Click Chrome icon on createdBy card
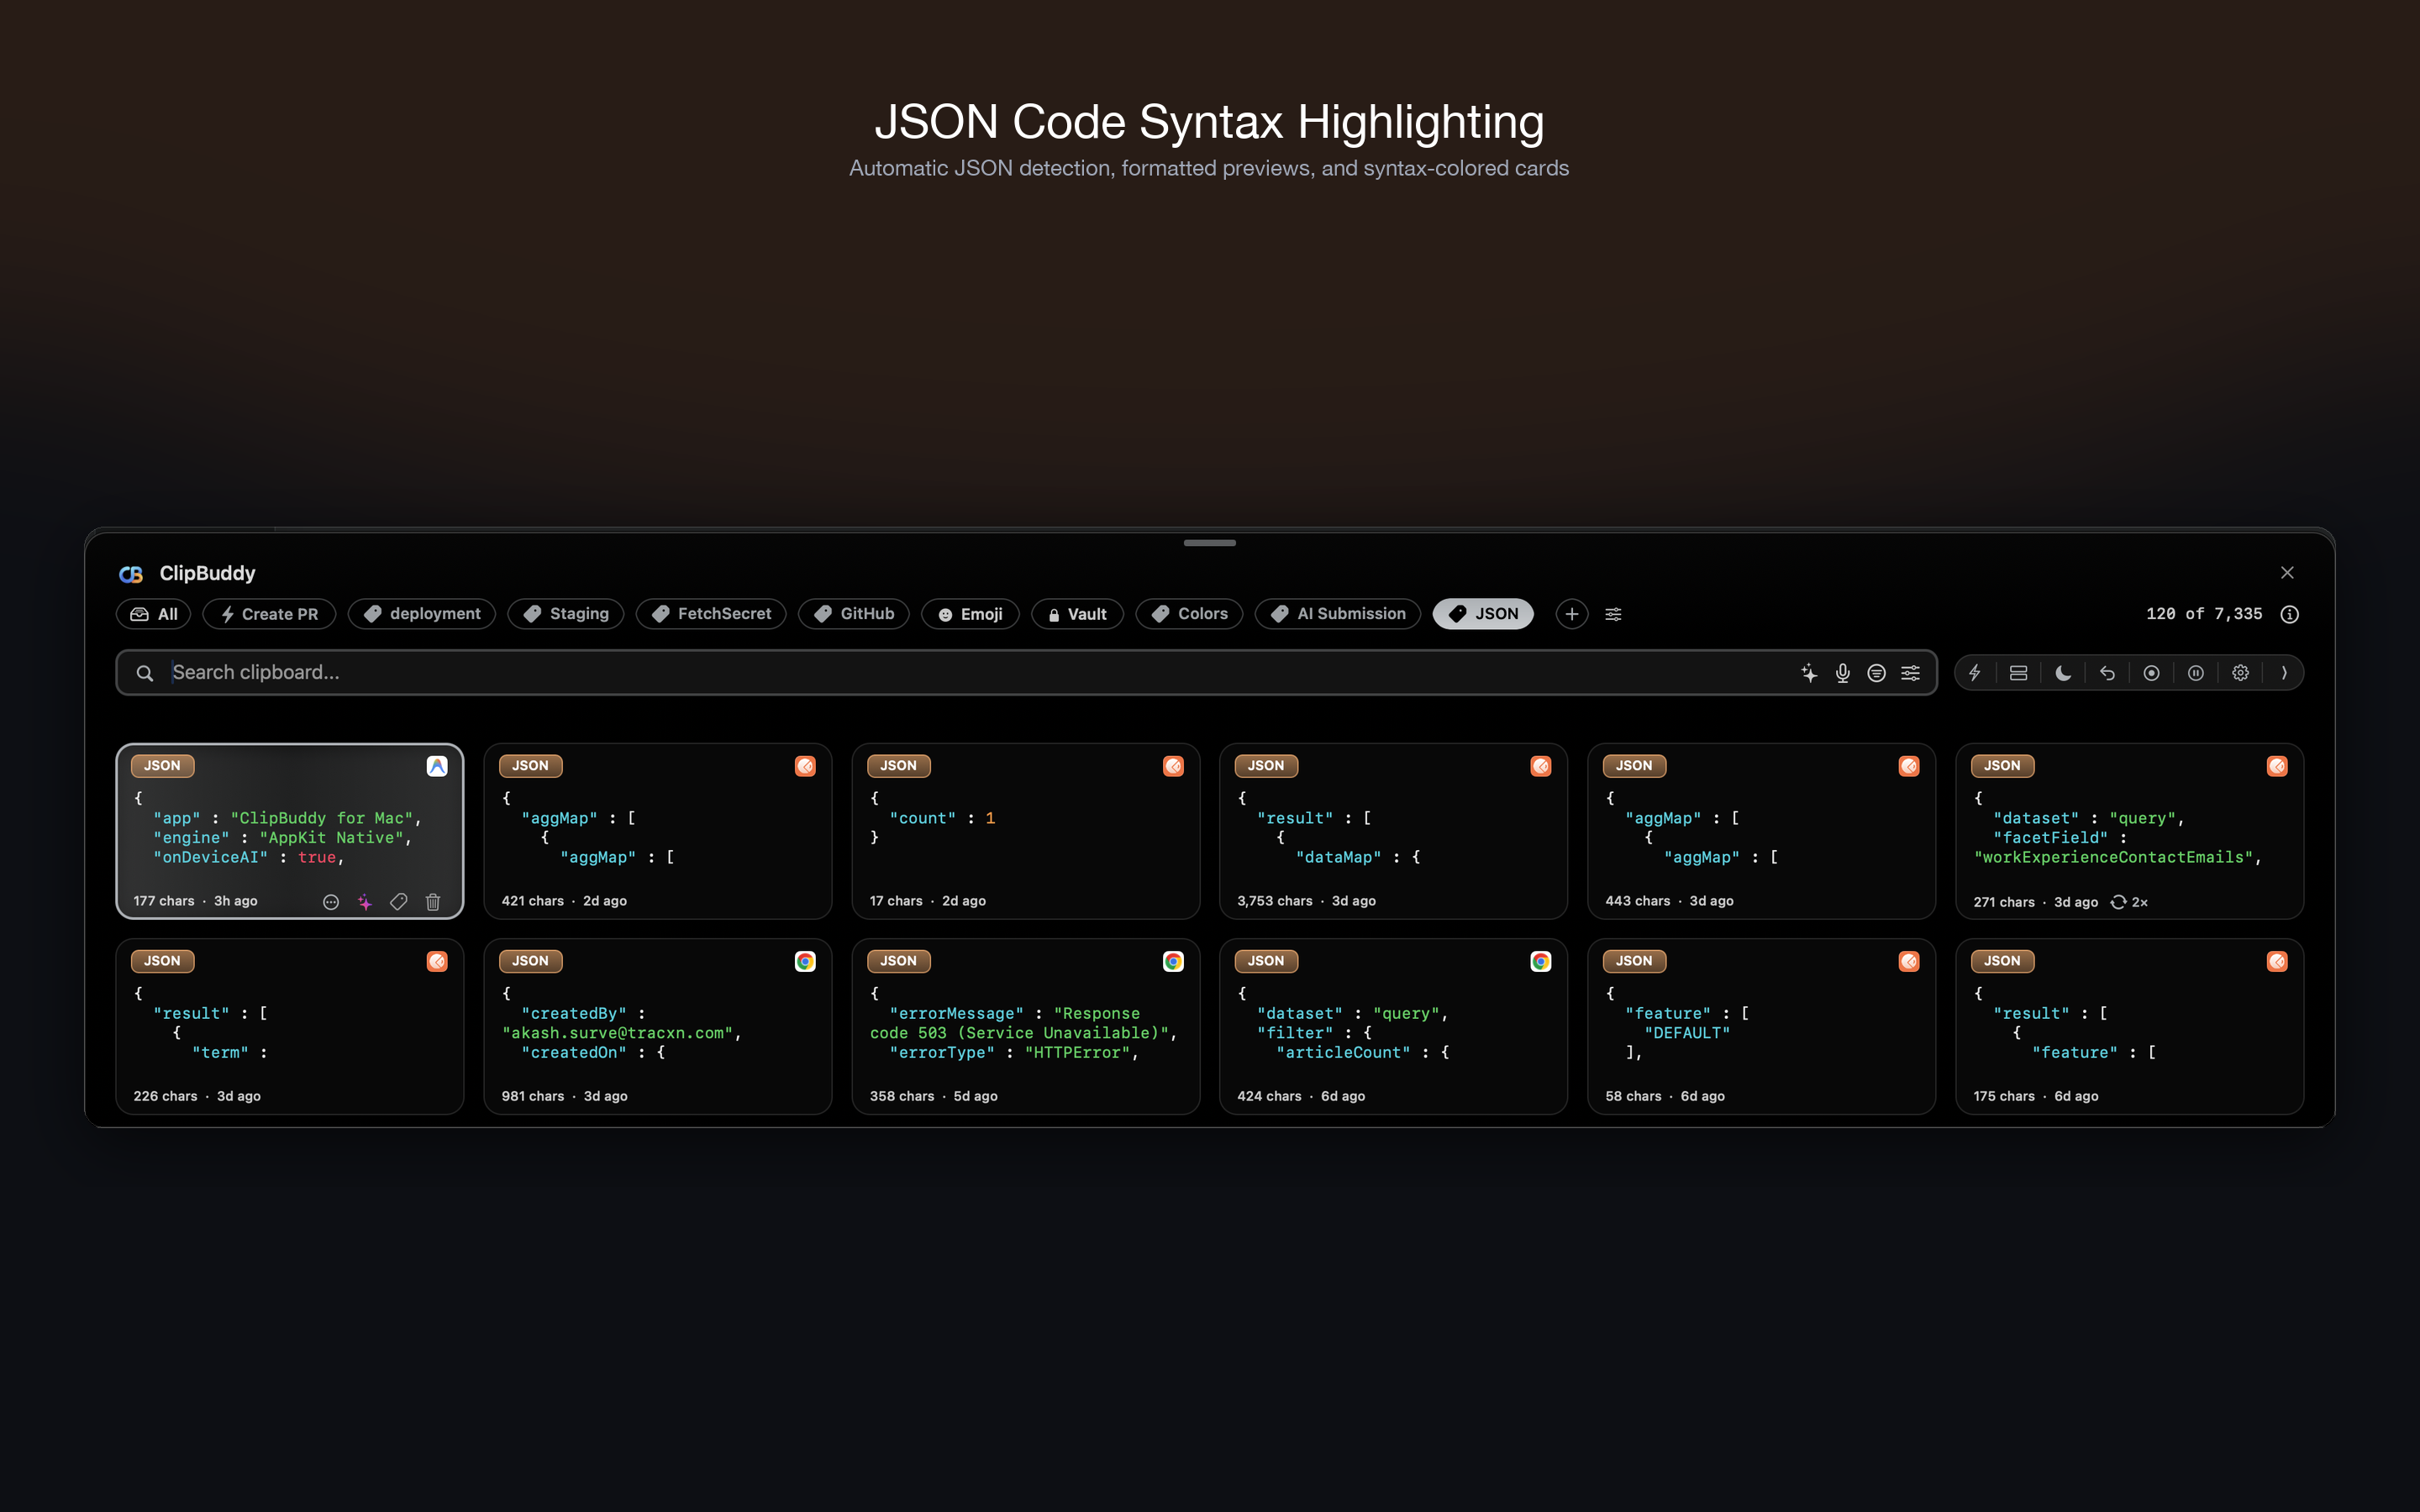This screenshot has height=1512, width=2420. (x=805, y=961)
